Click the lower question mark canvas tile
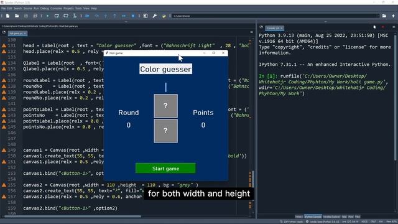 pyautogui.click(x=166, y=131)
